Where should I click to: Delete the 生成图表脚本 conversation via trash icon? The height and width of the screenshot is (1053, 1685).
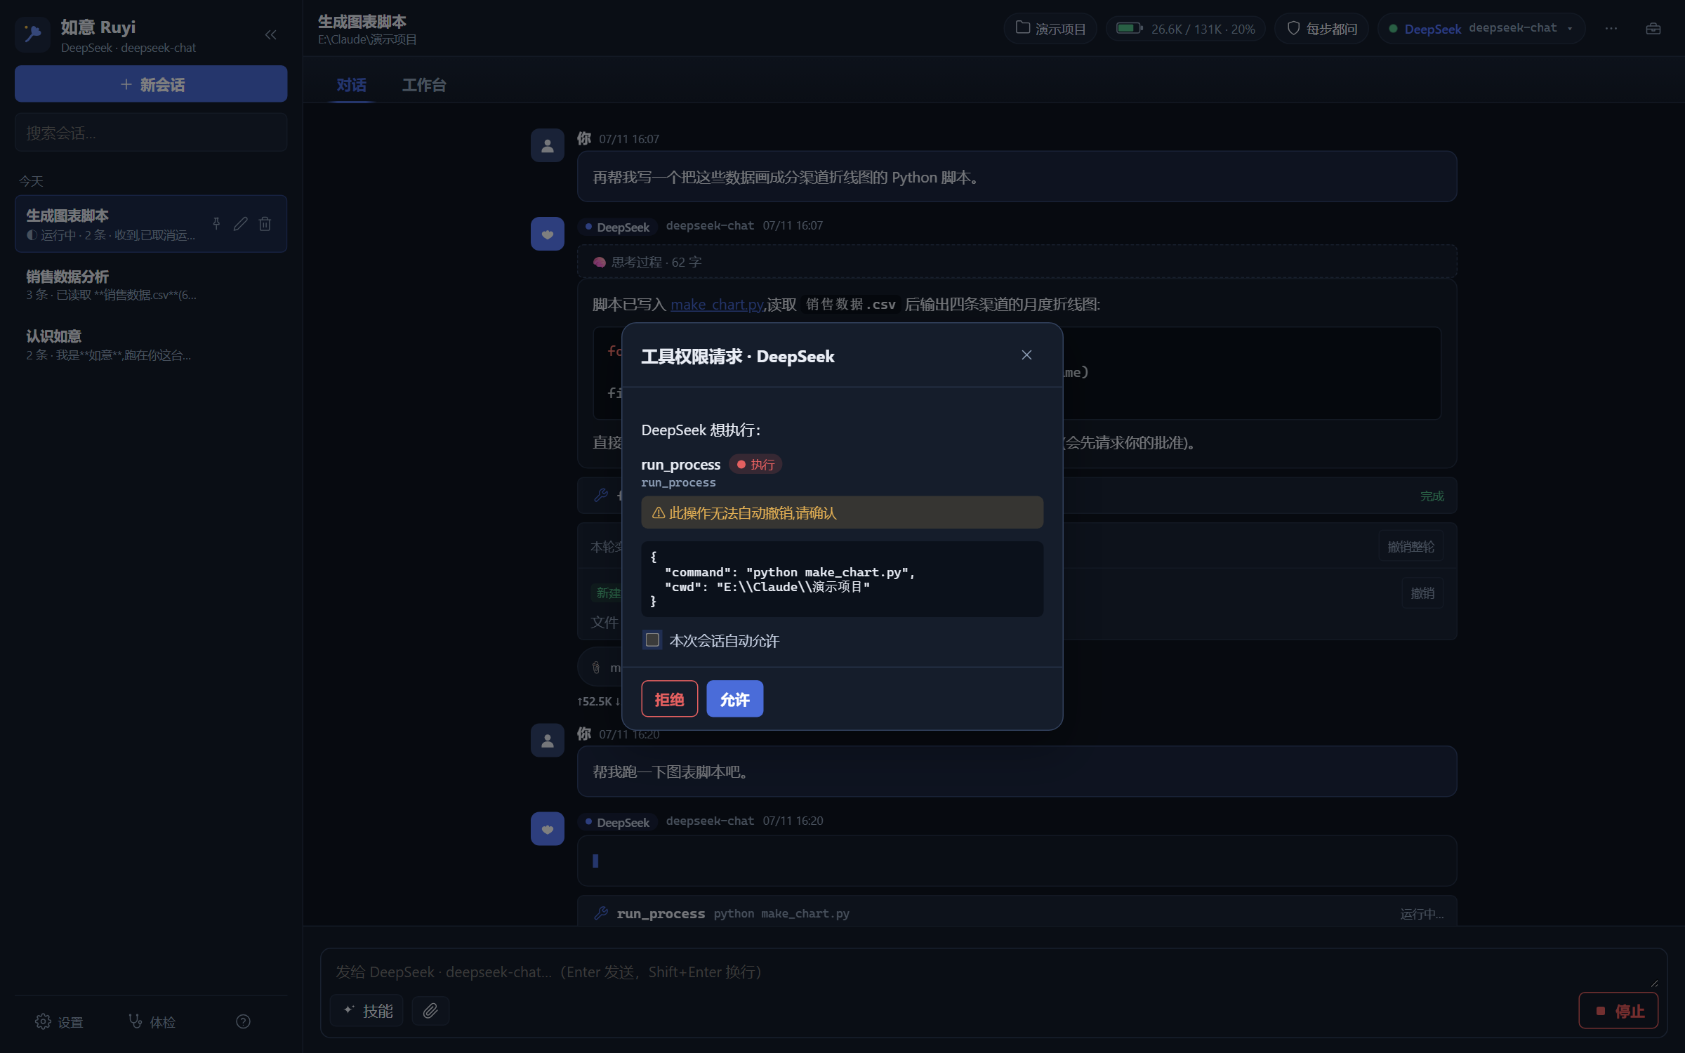pos(265,223)
